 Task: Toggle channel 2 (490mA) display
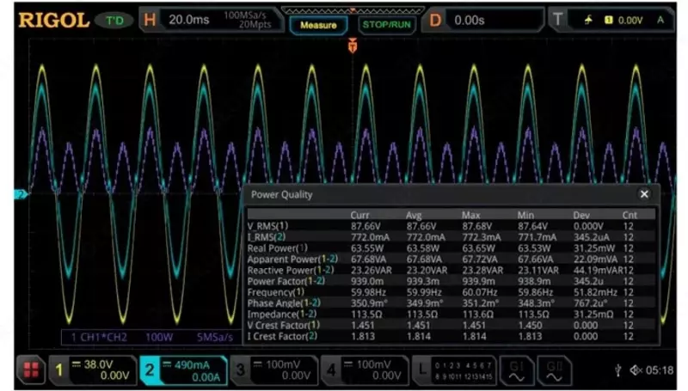point(184,370)
